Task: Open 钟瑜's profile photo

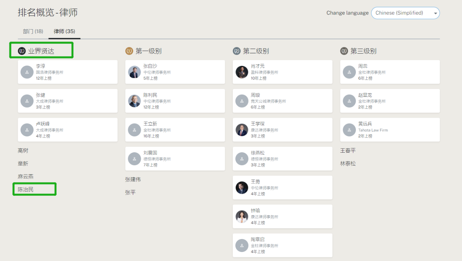Action: click(x=242, y=216)
